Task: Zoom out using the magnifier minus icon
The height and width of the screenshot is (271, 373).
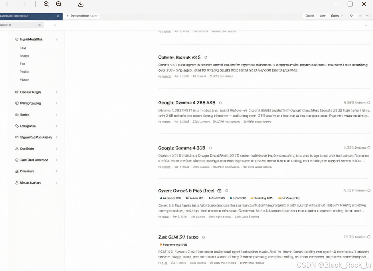Action: point(59,4)
